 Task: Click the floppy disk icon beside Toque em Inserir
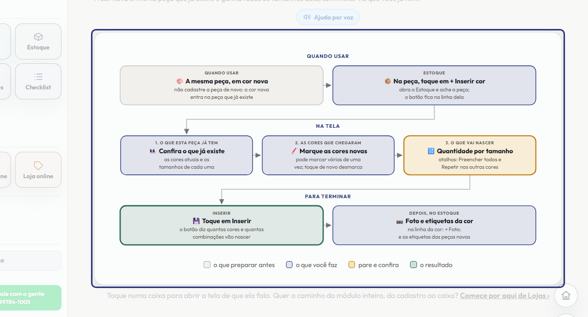[x=196, y=221]
